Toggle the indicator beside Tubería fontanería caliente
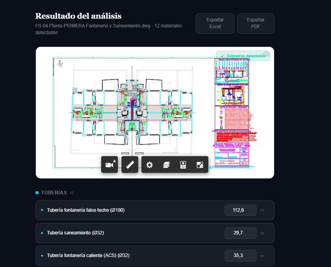 (x=43, y=255)
